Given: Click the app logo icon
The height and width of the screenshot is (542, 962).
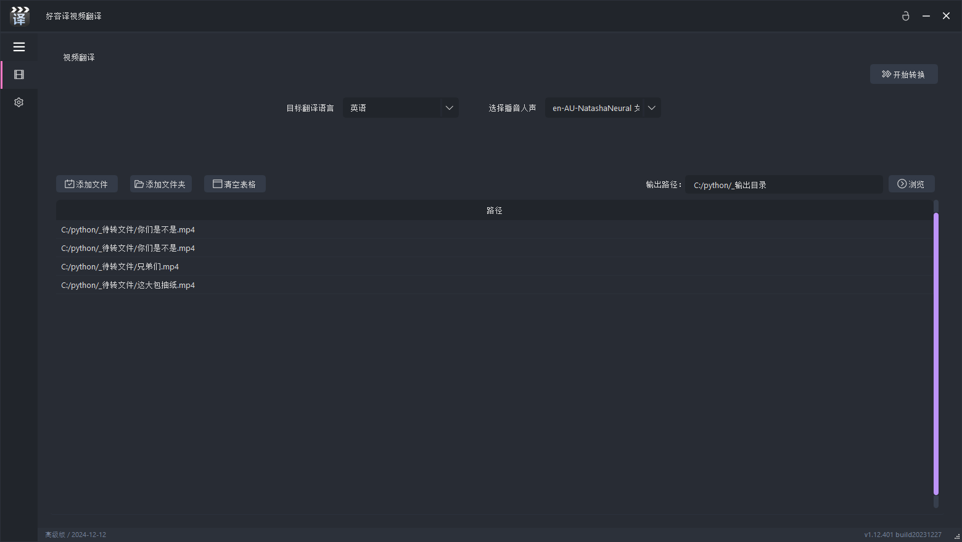Looking at the screenshot, I should click(x=20, y=16).
